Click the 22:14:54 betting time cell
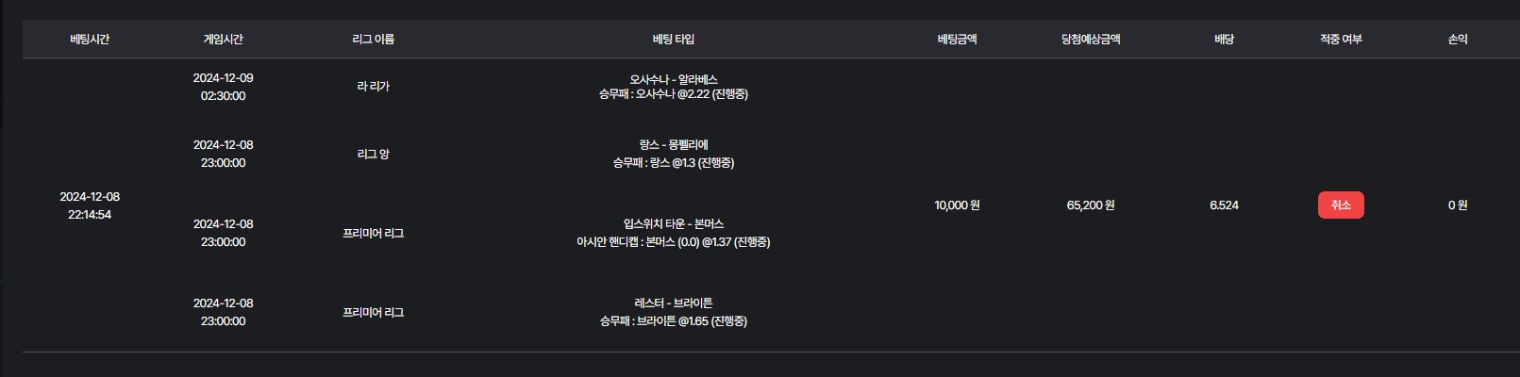This screenshot has width=1520, height=377. click(90, 215)
